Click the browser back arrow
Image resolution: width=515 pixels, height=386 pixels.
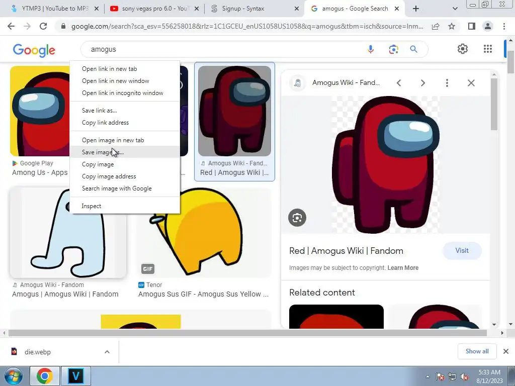click(11, 26)
